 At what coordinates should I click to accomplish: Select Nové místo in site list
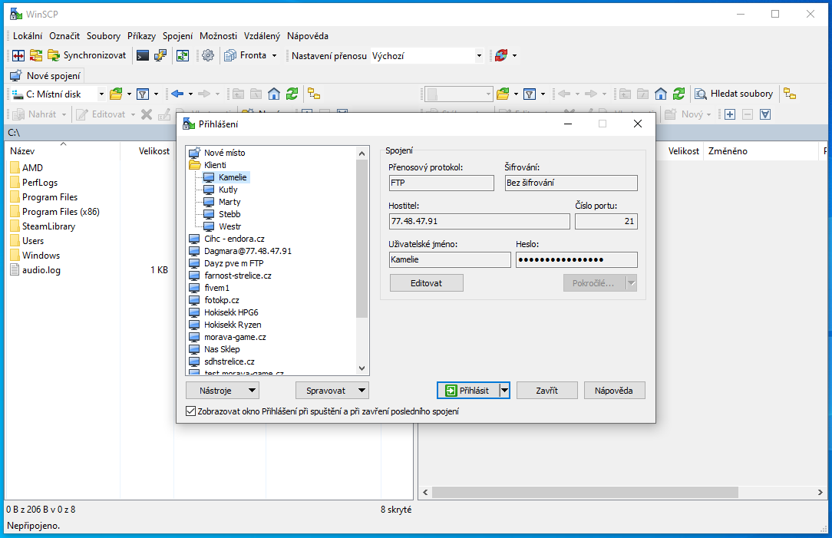224,153
